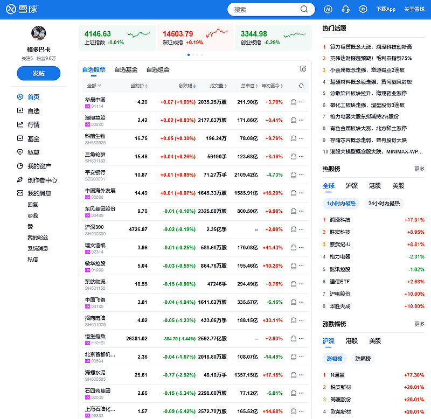Set alert bell for 平安银行
Viewport: 431px width, 419px height.
pyautogui.click(x=294, y=174)
